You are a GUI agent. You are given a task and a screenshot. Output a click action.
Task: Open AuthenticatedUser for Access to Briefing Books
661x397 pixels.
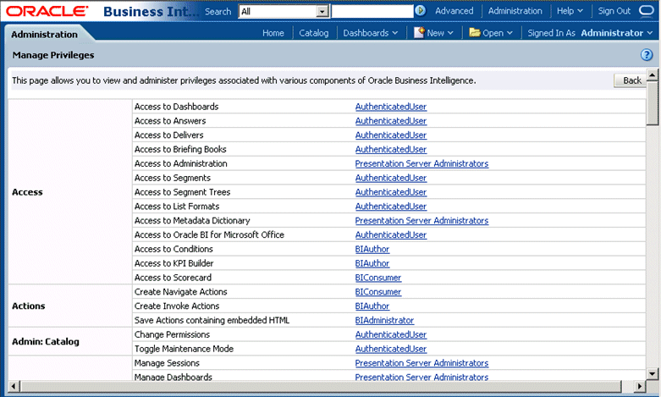[x=391, y=150]
